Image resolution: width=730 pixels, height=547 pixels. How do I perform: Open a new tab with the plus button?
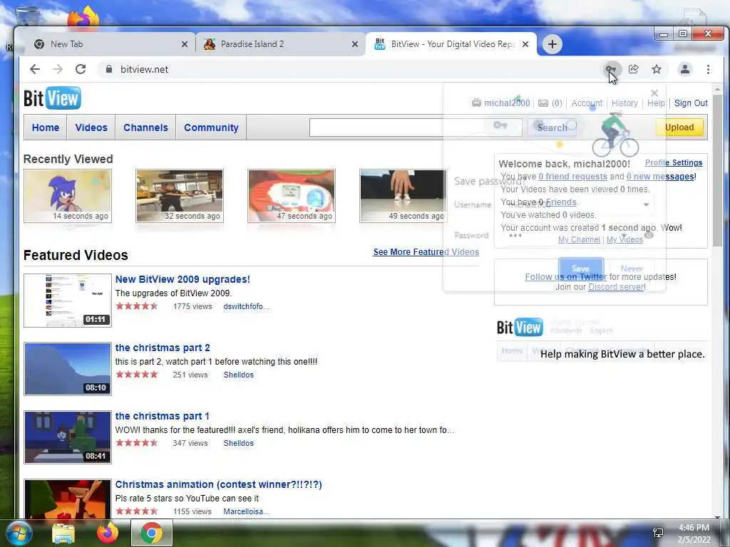pos(552,44)
